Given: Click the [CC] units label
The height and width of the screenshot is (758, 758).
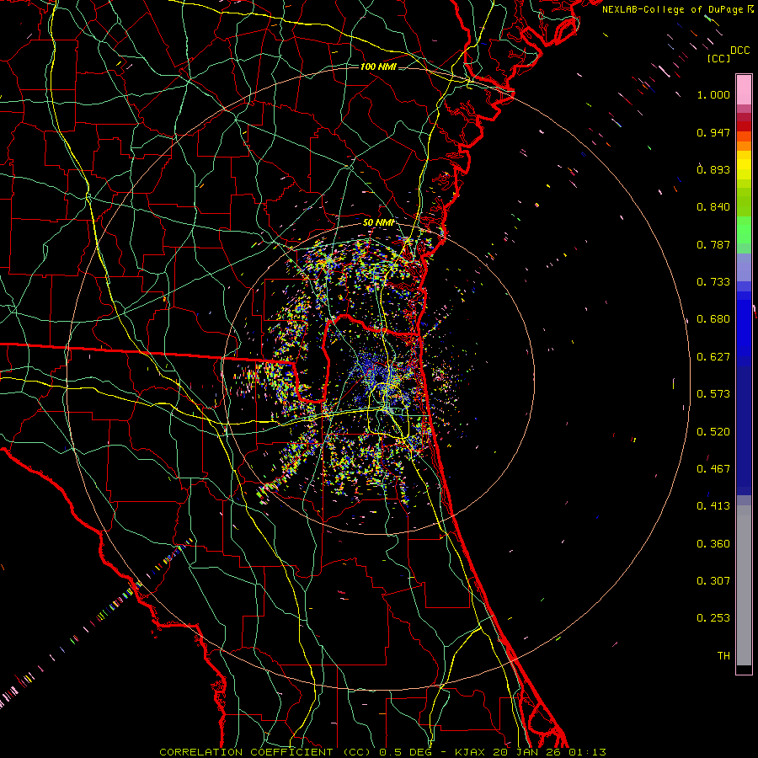Looking at the screenshot, I should pyautogui.click(x=719, y=58).
